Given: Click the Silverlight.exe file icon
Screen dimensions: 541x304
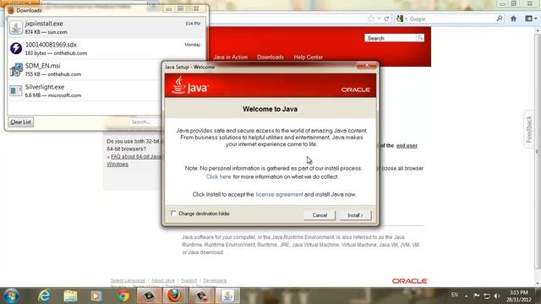Looking at the screenshot, I should (x=16, y=90).
